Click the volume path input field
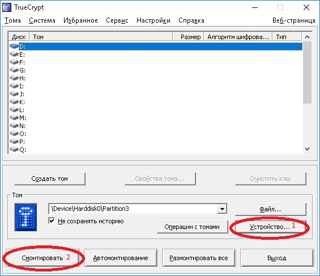The image size is (320, 276). 133,209
